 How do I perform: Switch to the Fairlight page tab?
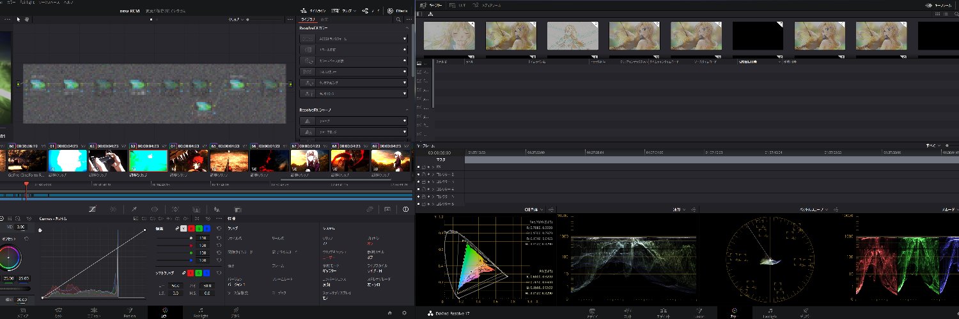[200, 313]
